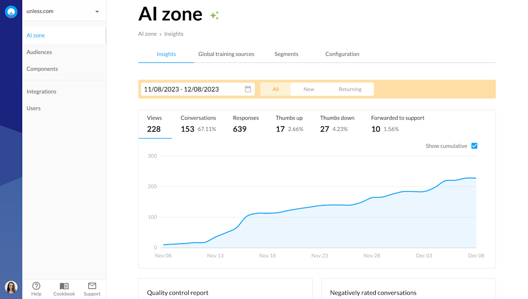Select the All visitors filter option
528x299 pixels.
275,89
